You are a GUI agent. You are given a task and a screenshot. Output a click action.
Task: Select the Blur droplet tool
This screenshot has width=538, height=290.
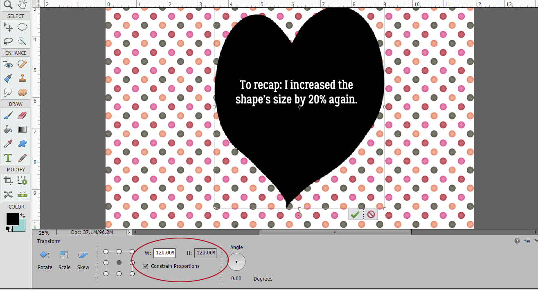8,92
